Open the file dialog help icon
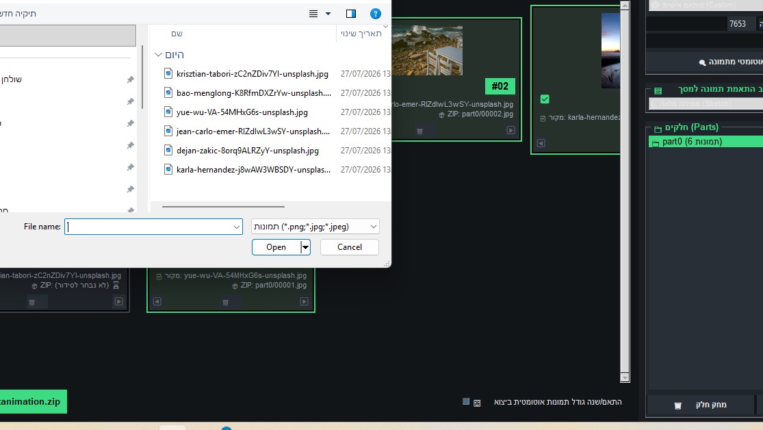 (375, 14)
